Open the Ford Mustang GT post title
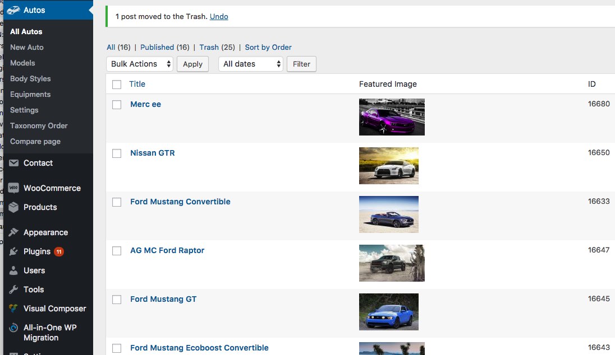This screenshot has height=355, width=615. click(163, 299)
